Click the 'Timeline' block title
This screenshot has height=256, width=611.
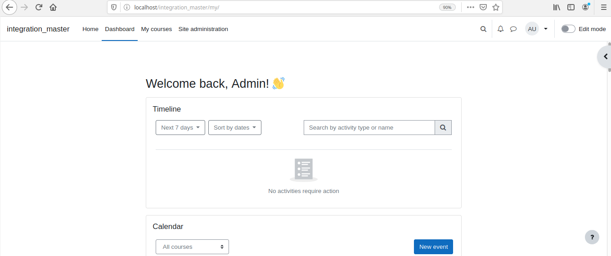167,109
